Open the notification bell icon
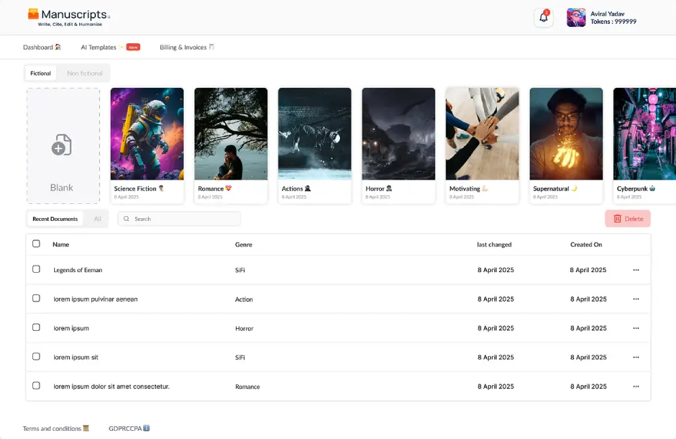Viewport: 676px width, 439px height. [x=544, y=18]
